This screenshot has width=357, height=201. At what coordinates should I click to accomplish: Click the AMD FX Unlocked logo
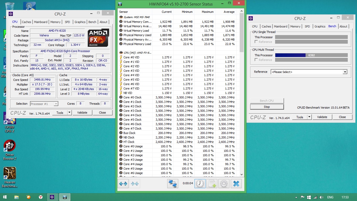click(x=98, y=38)
